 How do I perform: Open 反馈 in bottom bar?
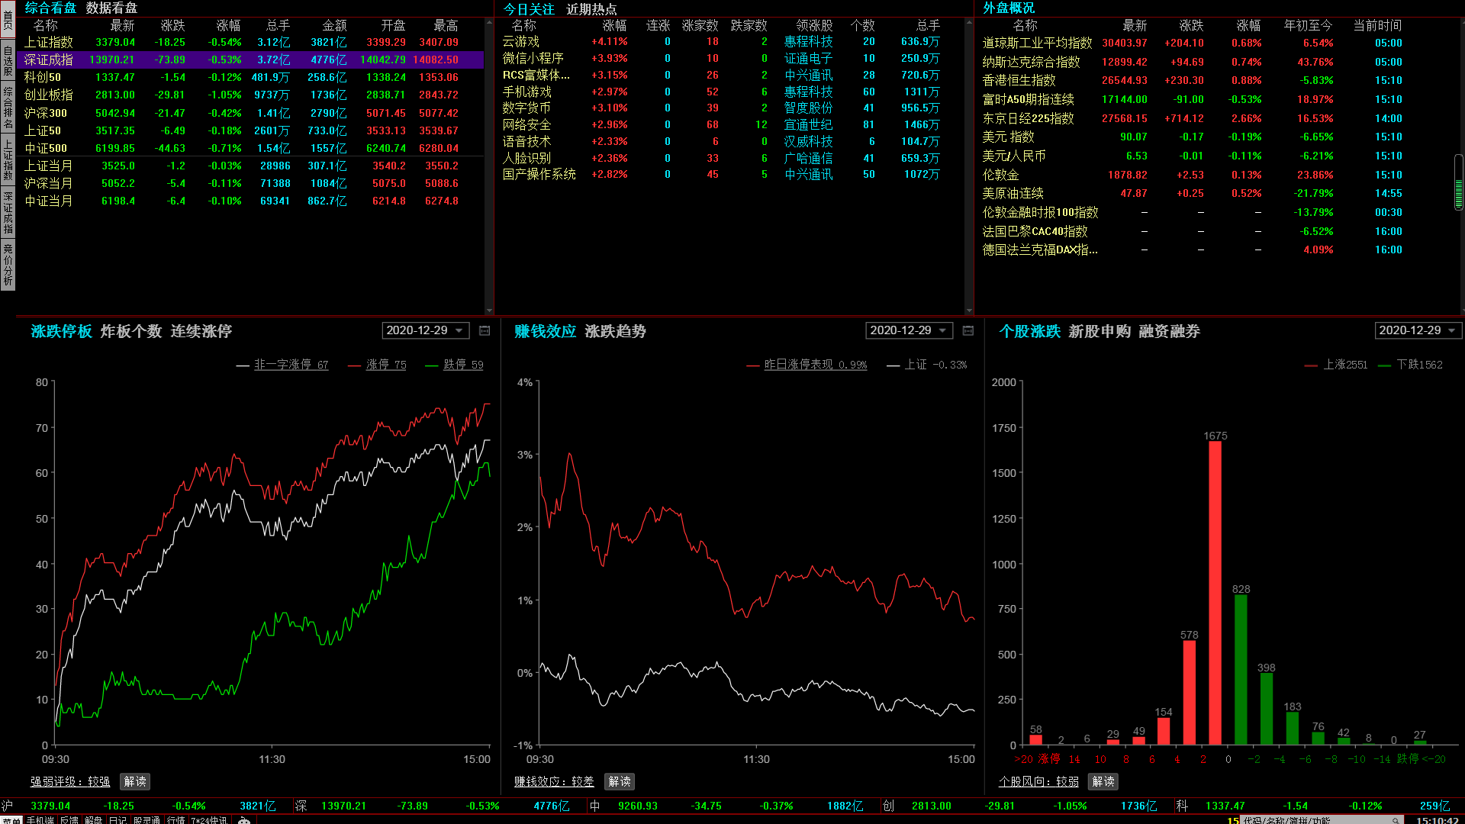tap(69, 820)
